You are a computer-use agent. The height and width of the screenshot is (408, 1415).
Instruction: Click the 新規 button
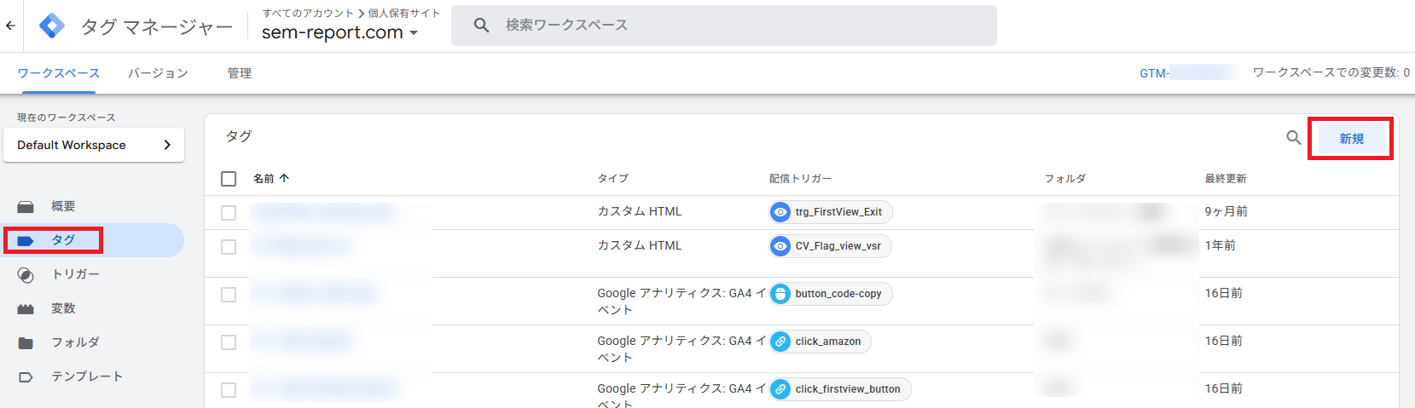click(x=1351, y=139)
